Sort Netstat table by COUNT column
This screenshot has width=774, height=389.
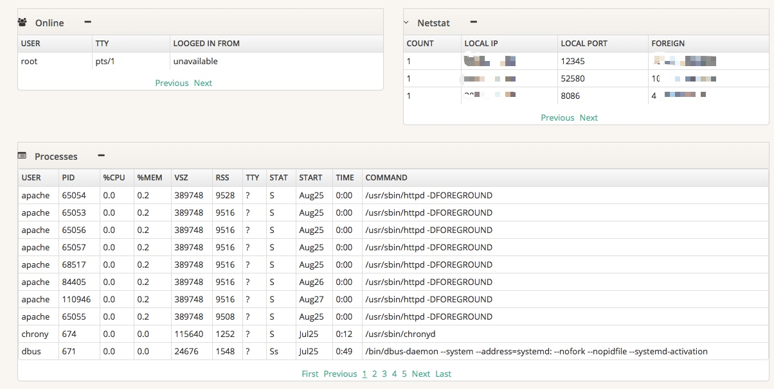pyautogui.click(x=431, y=44)
